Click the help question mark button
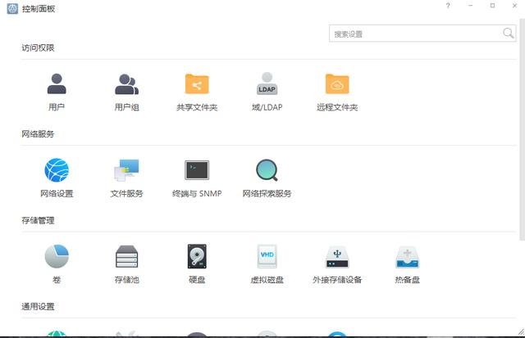Viewport: 525px width, 338px height. point(448,6)
